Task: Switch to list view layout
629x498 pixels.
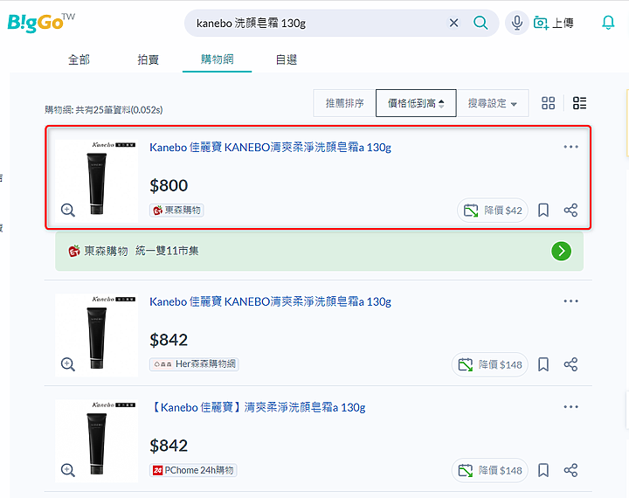Action: 579,103
